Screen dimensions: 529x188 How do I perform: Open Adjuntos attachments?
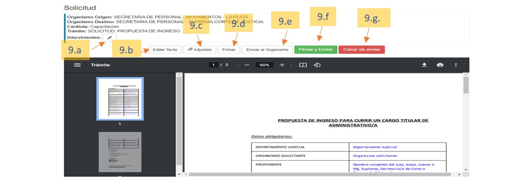[x=199, y=50]
